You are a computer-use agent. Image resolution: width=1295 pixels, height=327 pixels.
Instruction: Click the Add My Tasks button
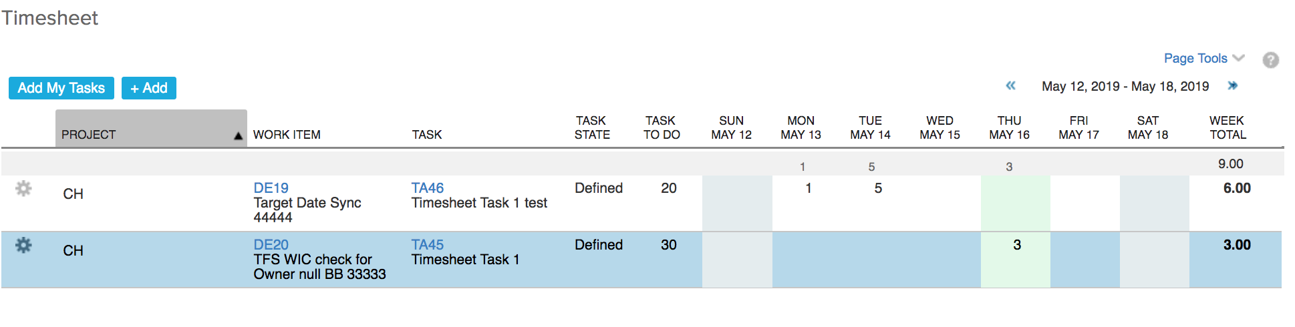pyautogui.click(x=61, y=88)
